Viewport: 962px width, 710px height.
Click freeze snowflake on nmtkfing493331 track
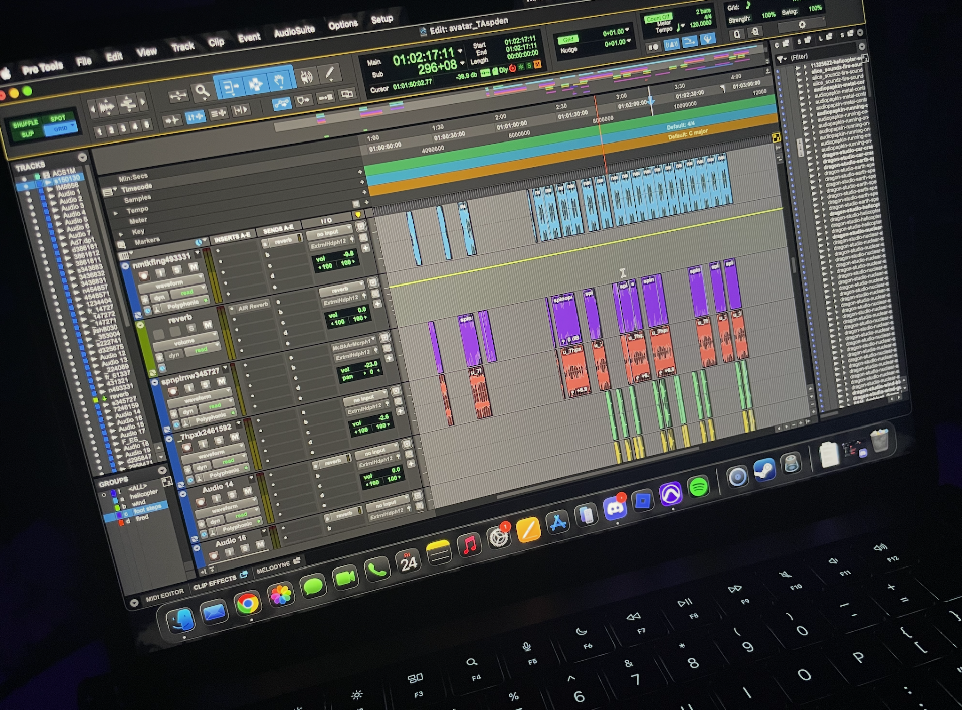coord(145,300)
